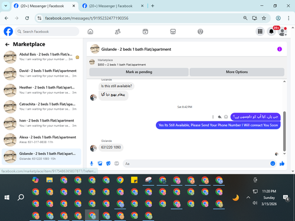Image resolution: width=295 pixels, height=221 pixels.
Task: Reply to the Urdu message with arrow icon
Action: (x=219, y=117)
